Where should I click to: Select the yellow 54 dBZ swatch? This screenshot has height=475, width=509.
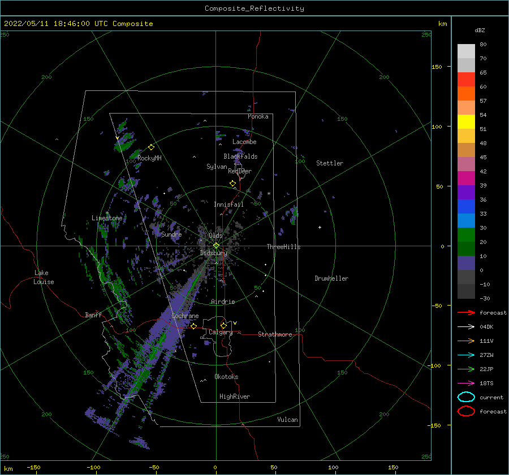point(466,121)
